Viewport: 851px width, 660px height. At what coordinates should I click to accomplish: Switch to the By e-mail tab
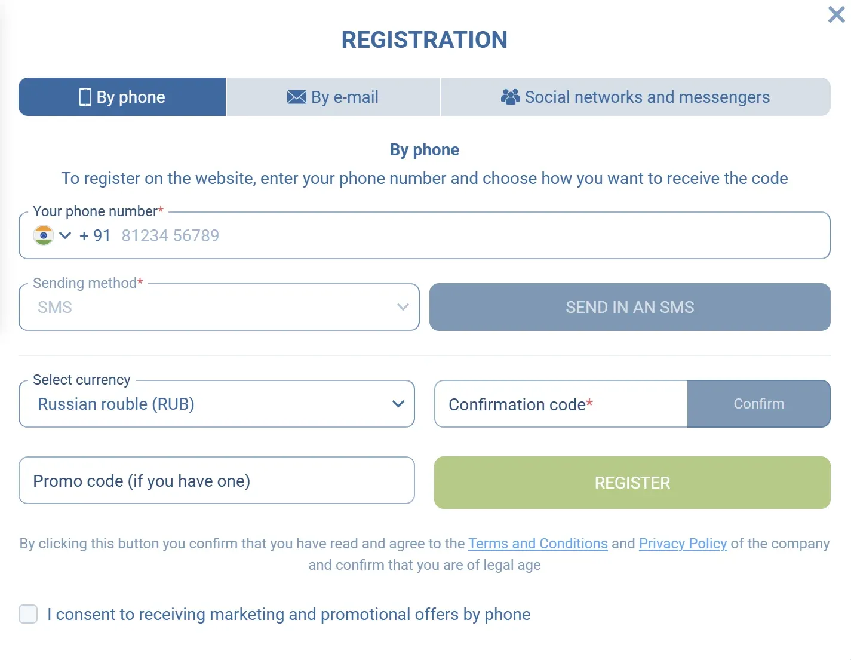pyautogui.click(x=333, y=97)
